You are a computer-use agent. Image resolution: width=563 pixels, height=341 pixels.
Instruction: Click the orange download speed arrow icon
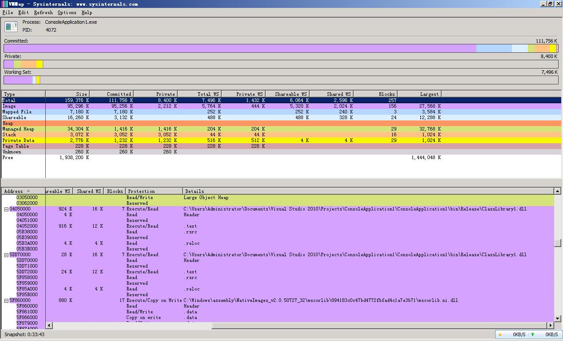[x=500, y=334]
